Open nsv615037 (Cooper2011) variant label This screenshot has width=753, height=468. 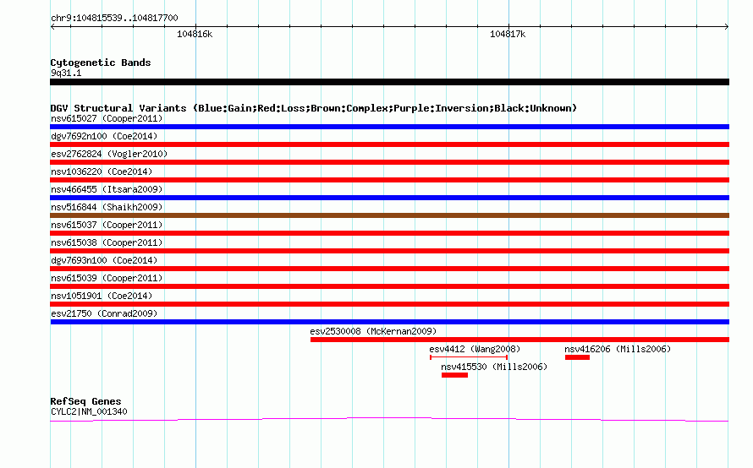(107, 225)
